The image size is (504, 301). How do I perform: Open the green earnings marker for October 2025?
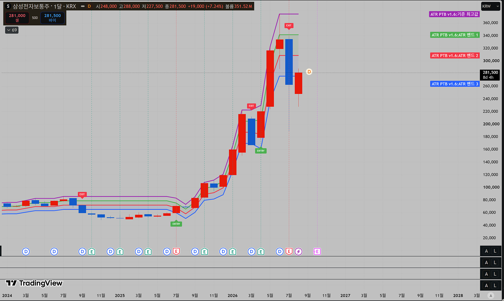204,252
